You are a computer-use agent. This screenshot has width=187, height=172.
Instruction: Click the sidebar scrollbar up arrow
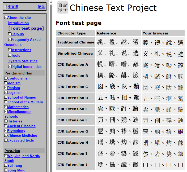click(51, 2)
